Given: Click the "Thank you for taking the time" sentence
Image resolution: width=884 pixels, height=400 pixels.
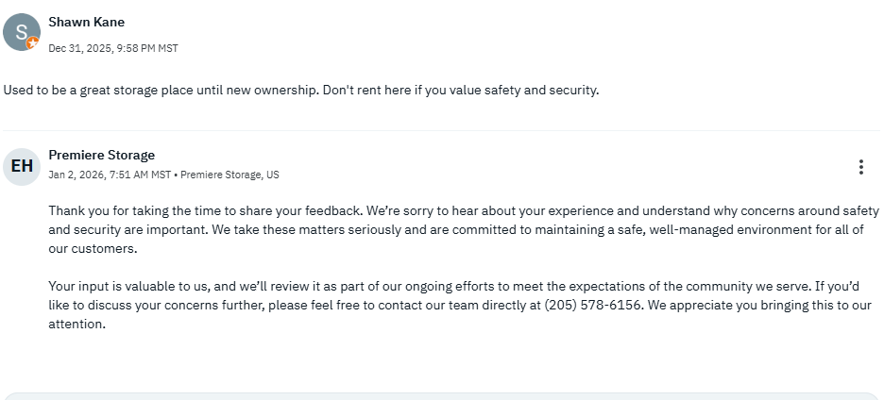Looking at the screenshot, I should (205, 210).
